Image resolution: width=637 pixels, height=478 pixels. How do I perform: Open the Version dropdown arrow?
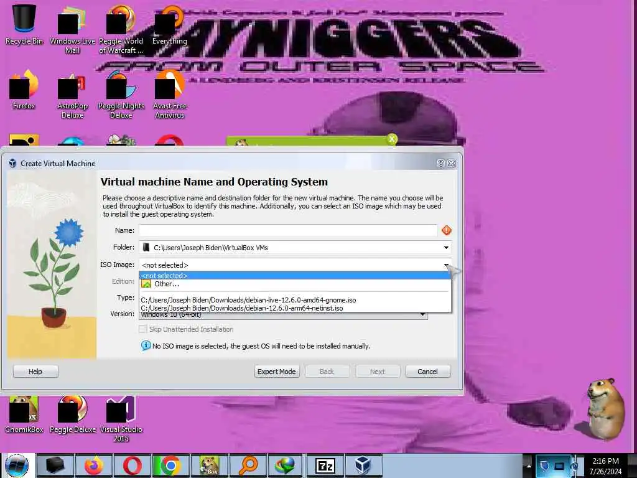422,314
